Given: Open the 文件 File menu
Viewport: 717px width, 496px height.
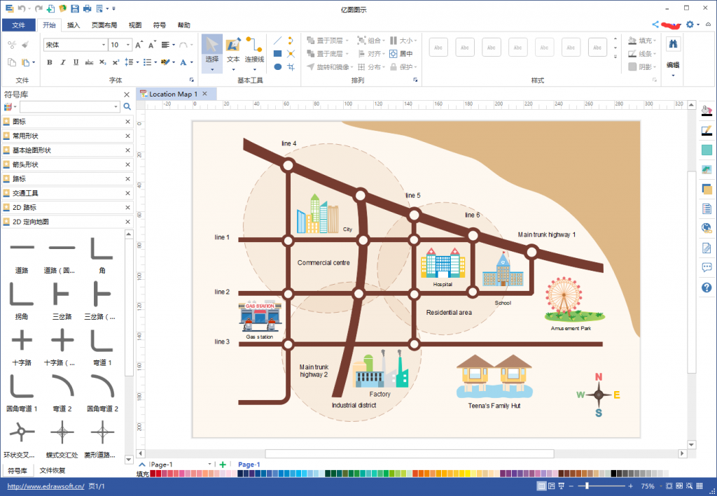Looking at the screenshot, I should pyautogui.click(x=19, y=25).
